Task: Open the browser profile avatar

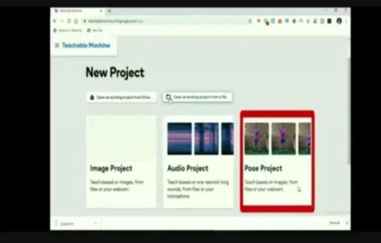Action: click(339, 21)
